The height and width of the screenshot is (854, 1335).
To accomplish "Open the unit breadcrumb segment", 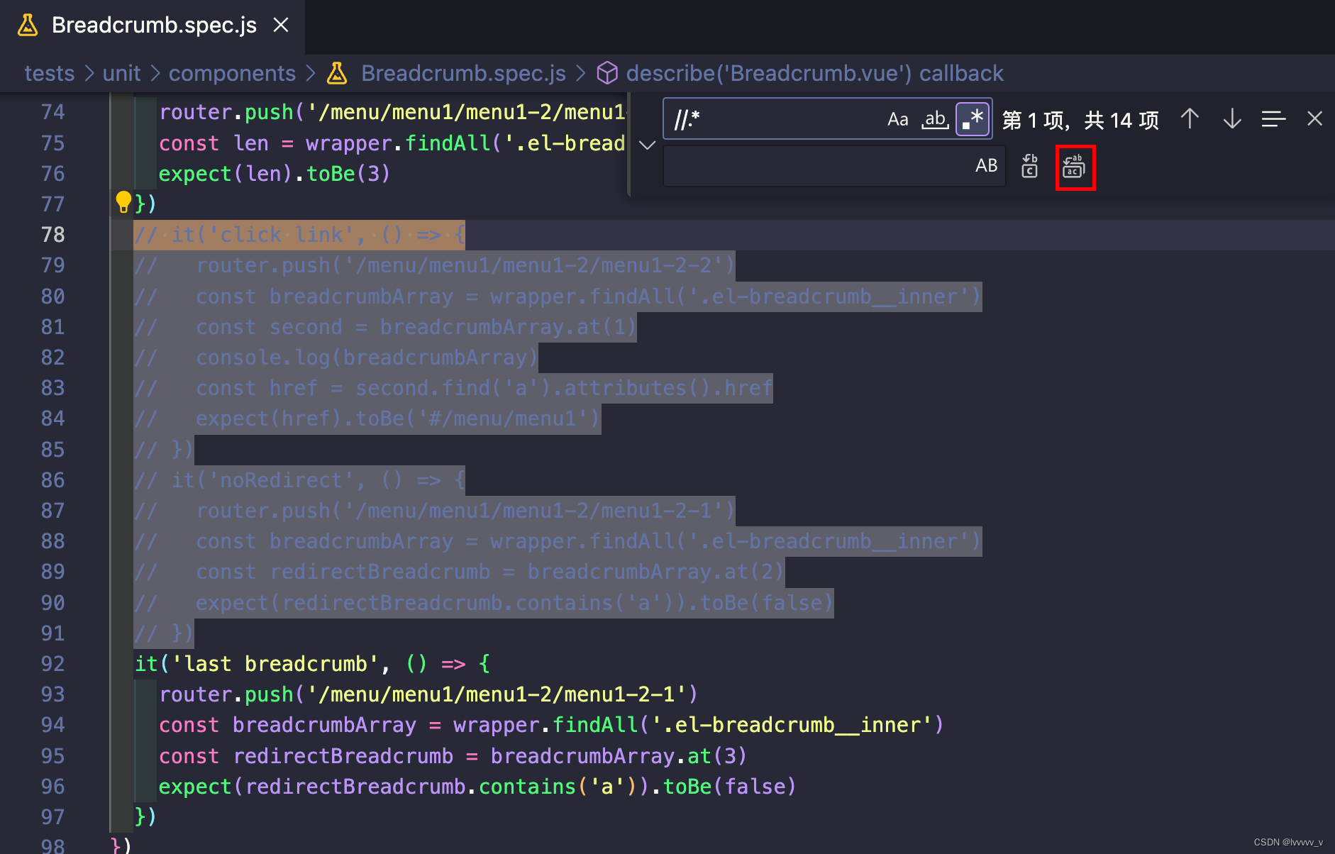I will (121, 73).
